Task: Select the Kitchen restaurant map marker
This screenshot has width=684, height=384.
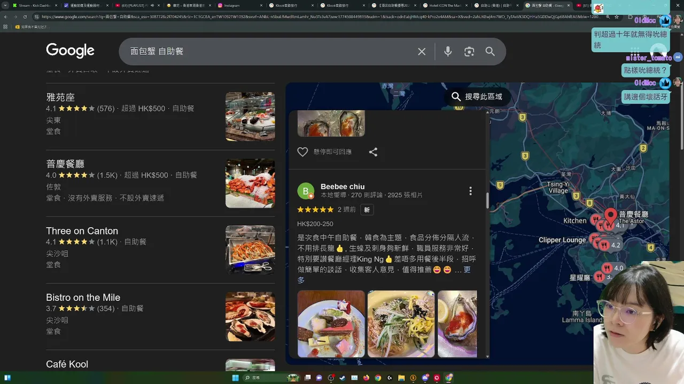Action: coord(594,220)
